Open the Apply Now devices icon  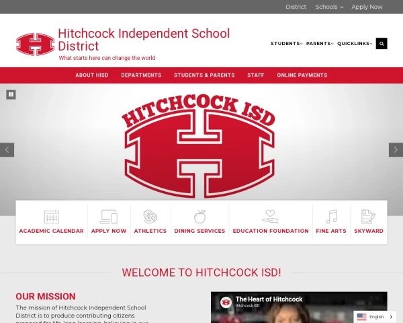click(109, 217)
